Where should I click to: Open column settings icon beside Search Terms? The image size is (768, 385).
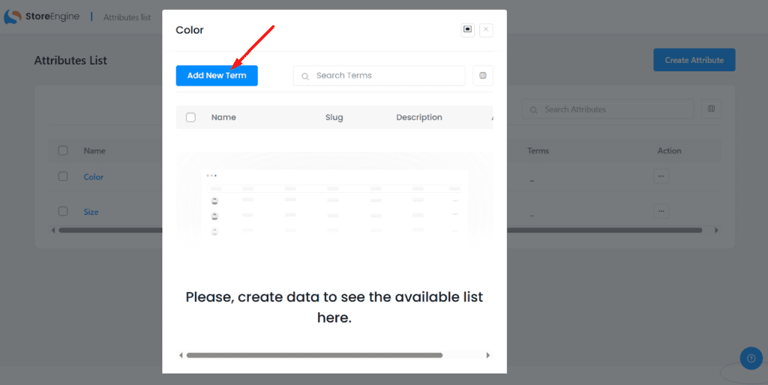(x=483, y=76)
